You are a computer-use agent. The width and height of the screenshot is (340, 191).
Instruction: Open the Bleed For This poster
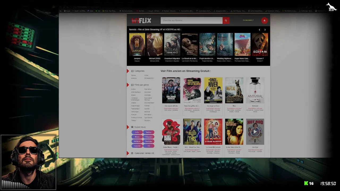[192, 132]
